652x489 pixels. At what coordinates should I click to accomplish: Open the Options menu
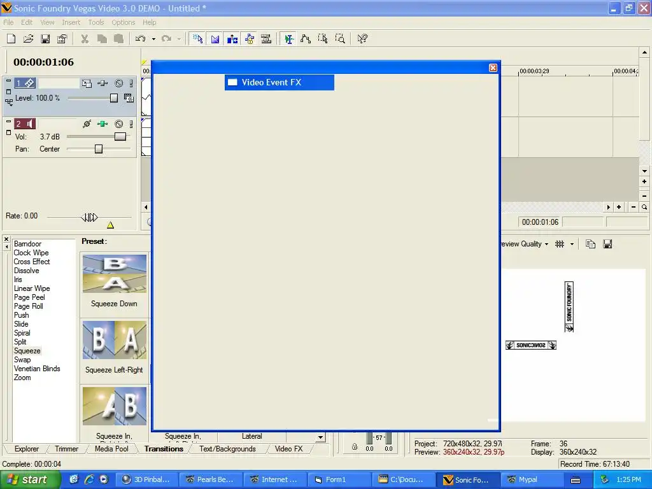point(123,22)
